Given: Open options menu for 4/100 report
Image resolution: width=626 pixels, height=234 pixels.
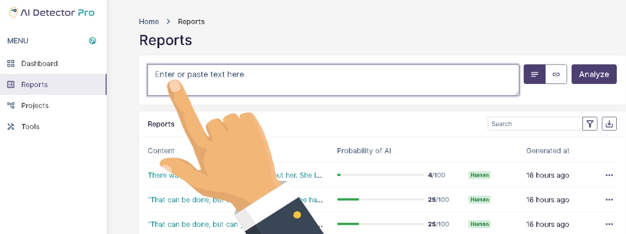Looking at the screenshot, I should pos(609,175).
